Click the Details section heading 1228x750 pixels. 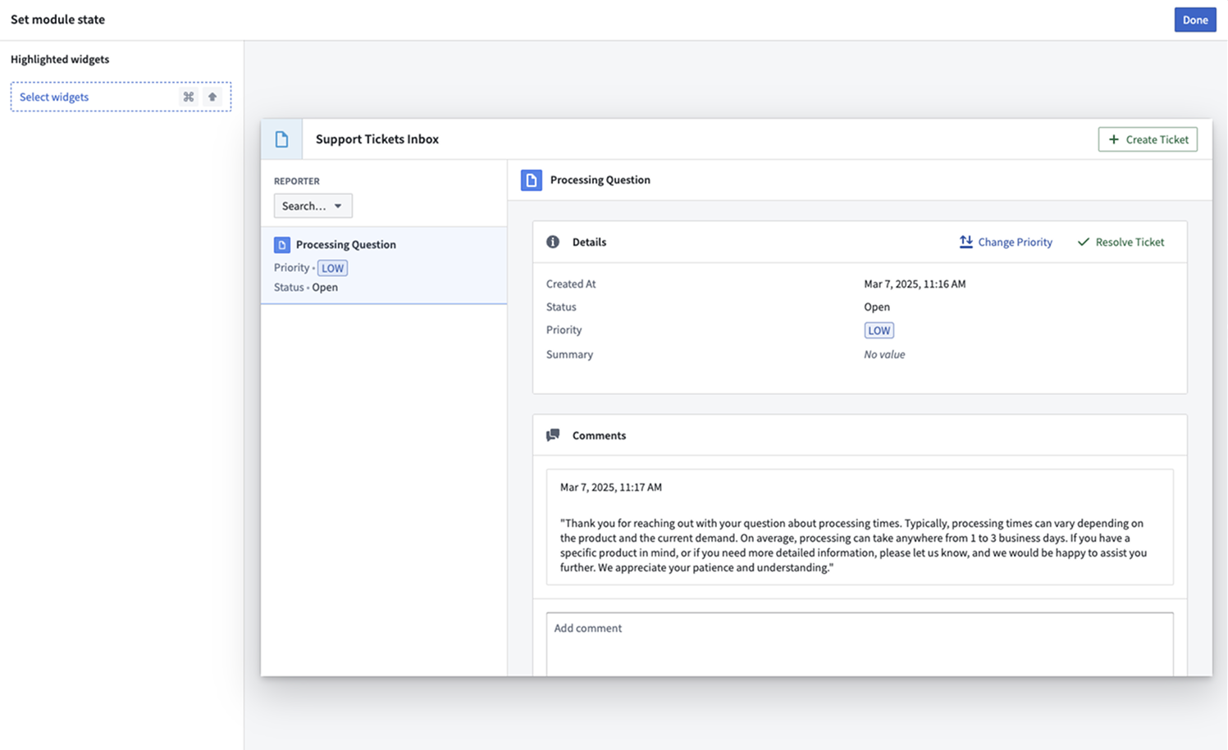(x=589, y=242)
